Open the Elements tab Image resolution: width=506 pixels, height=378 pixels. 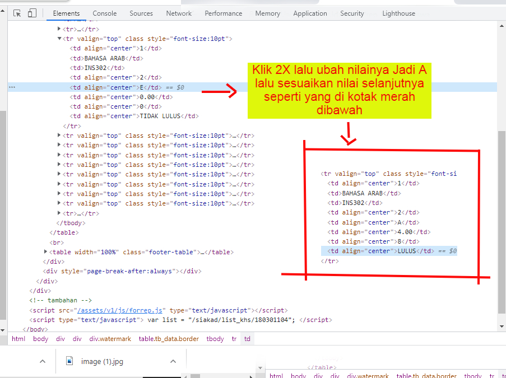pyautogui.click(x=66, y=13)
